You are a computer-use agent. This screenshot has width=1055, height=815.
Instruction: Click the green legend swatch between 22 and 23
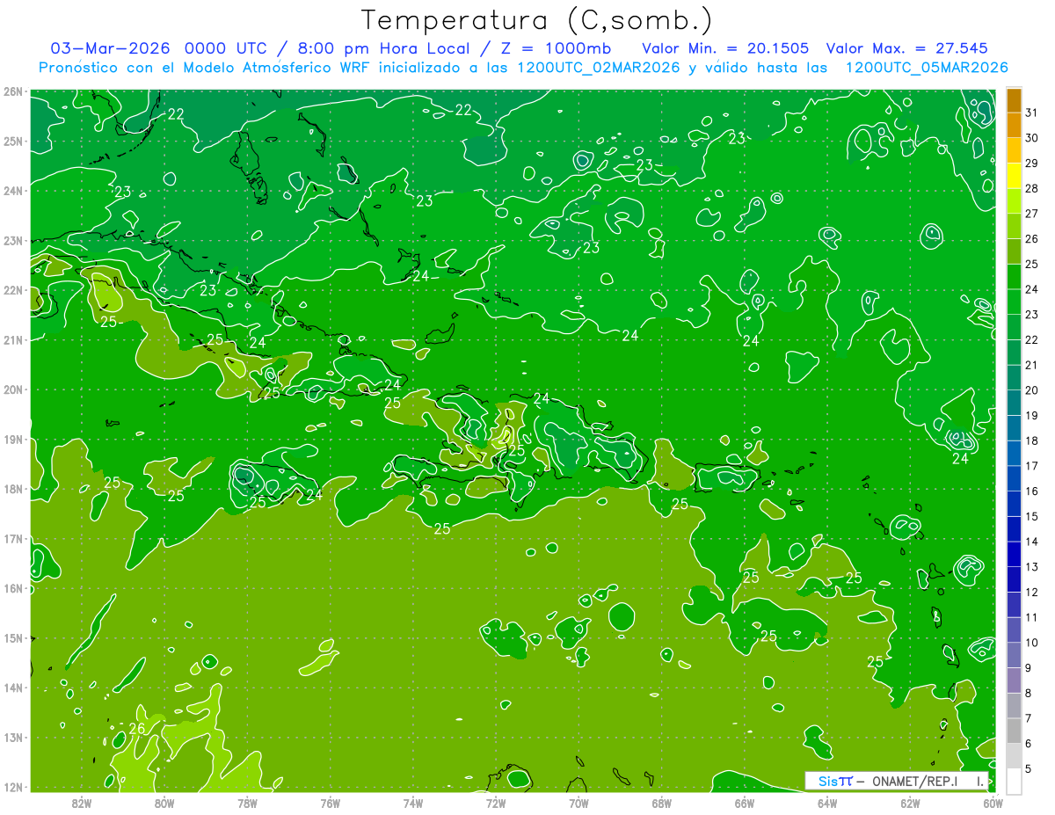click(x=1014, y=327)
